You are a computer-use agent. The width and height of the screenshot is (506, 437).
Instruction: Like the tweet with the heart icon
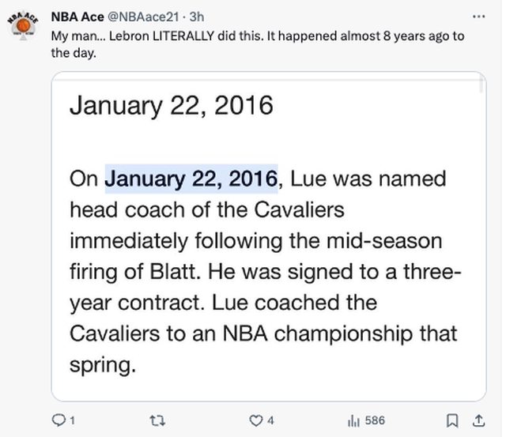255,420
